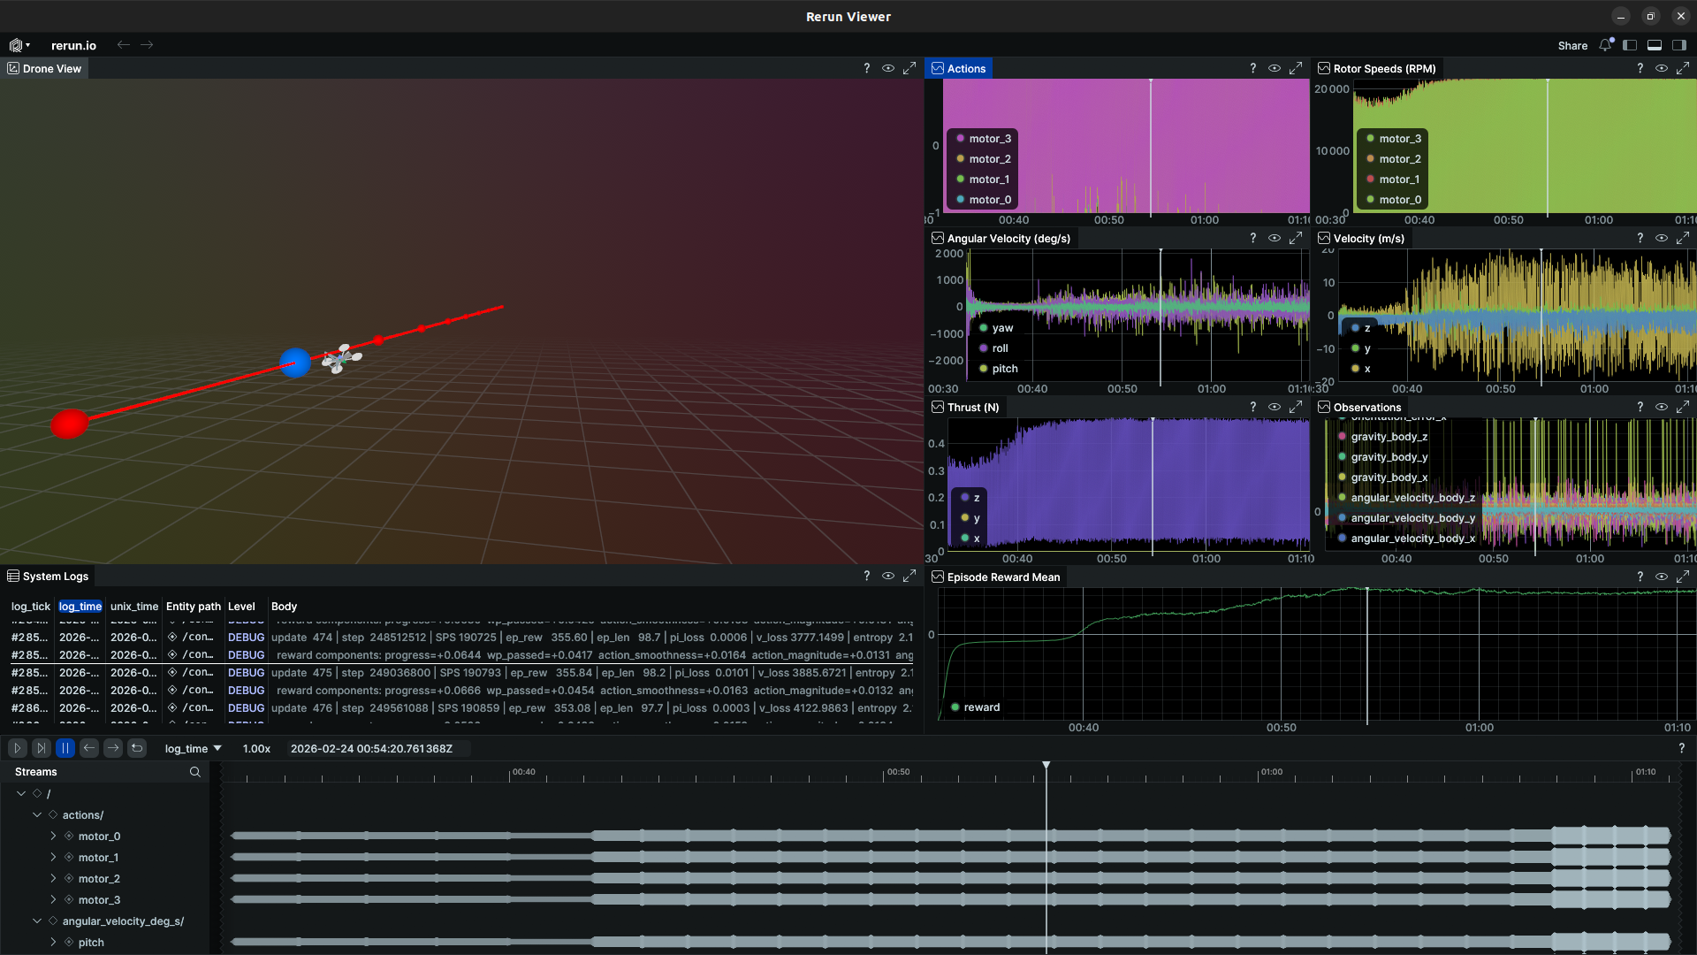Toggle the left blueprint panel
The width and height of the screenshot is (1697, 955).
[x=1630, y=45]
